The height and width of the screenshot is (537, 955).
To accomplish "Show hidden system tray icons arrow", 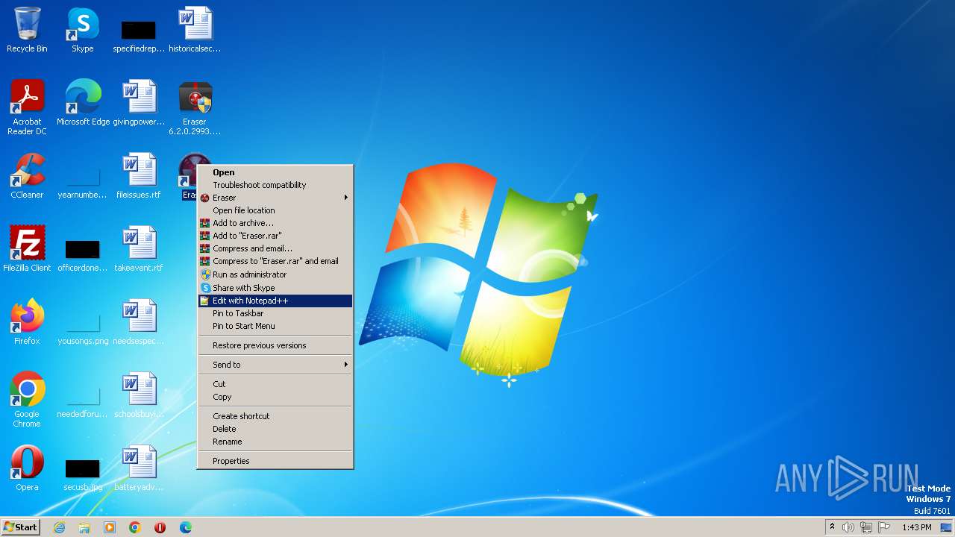I will point(832,527).
